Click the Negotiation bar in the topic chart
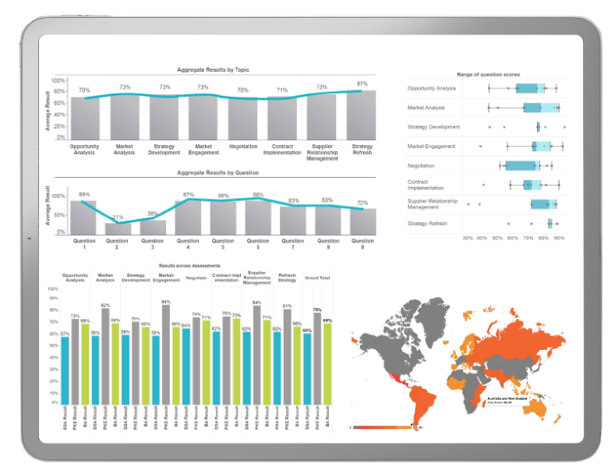 (x=242, y=119)
